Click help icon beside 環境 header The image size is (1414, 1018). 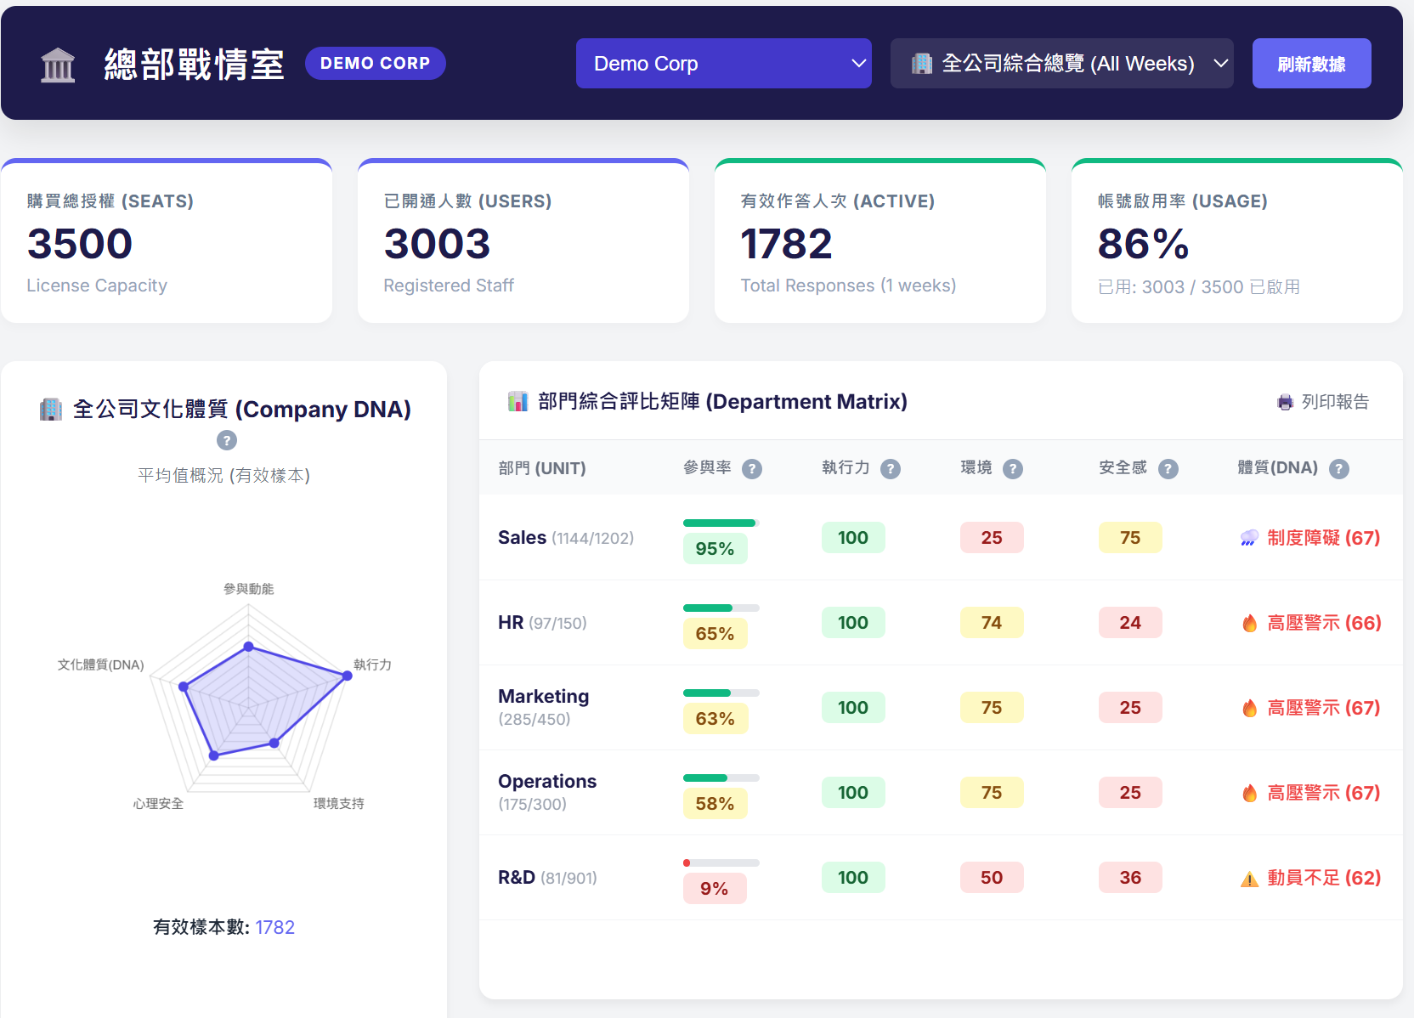[1012, 469]
